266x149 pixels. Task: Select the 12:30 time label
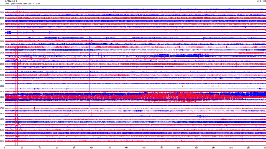[2, 81]
